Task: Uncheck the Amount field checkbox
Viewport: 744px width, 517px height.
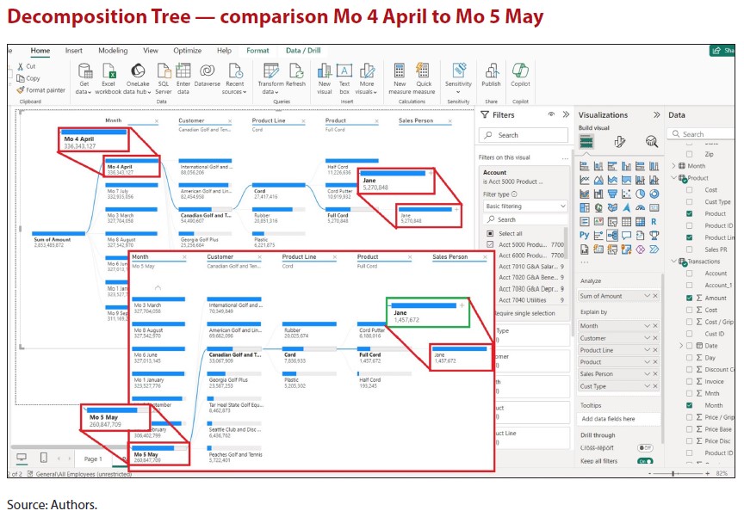Action: 690,298
